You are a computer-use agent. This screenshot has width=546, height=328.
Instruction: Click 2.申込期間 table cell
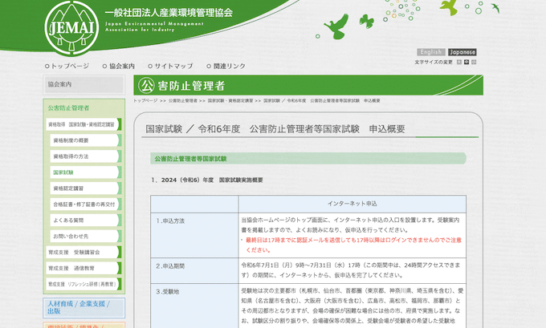point(194,270)
